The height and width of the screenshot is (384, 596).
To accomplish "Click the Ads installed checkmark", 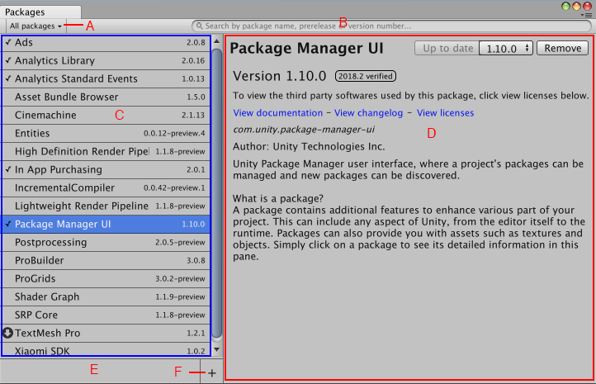I will (x=8, y=42).
